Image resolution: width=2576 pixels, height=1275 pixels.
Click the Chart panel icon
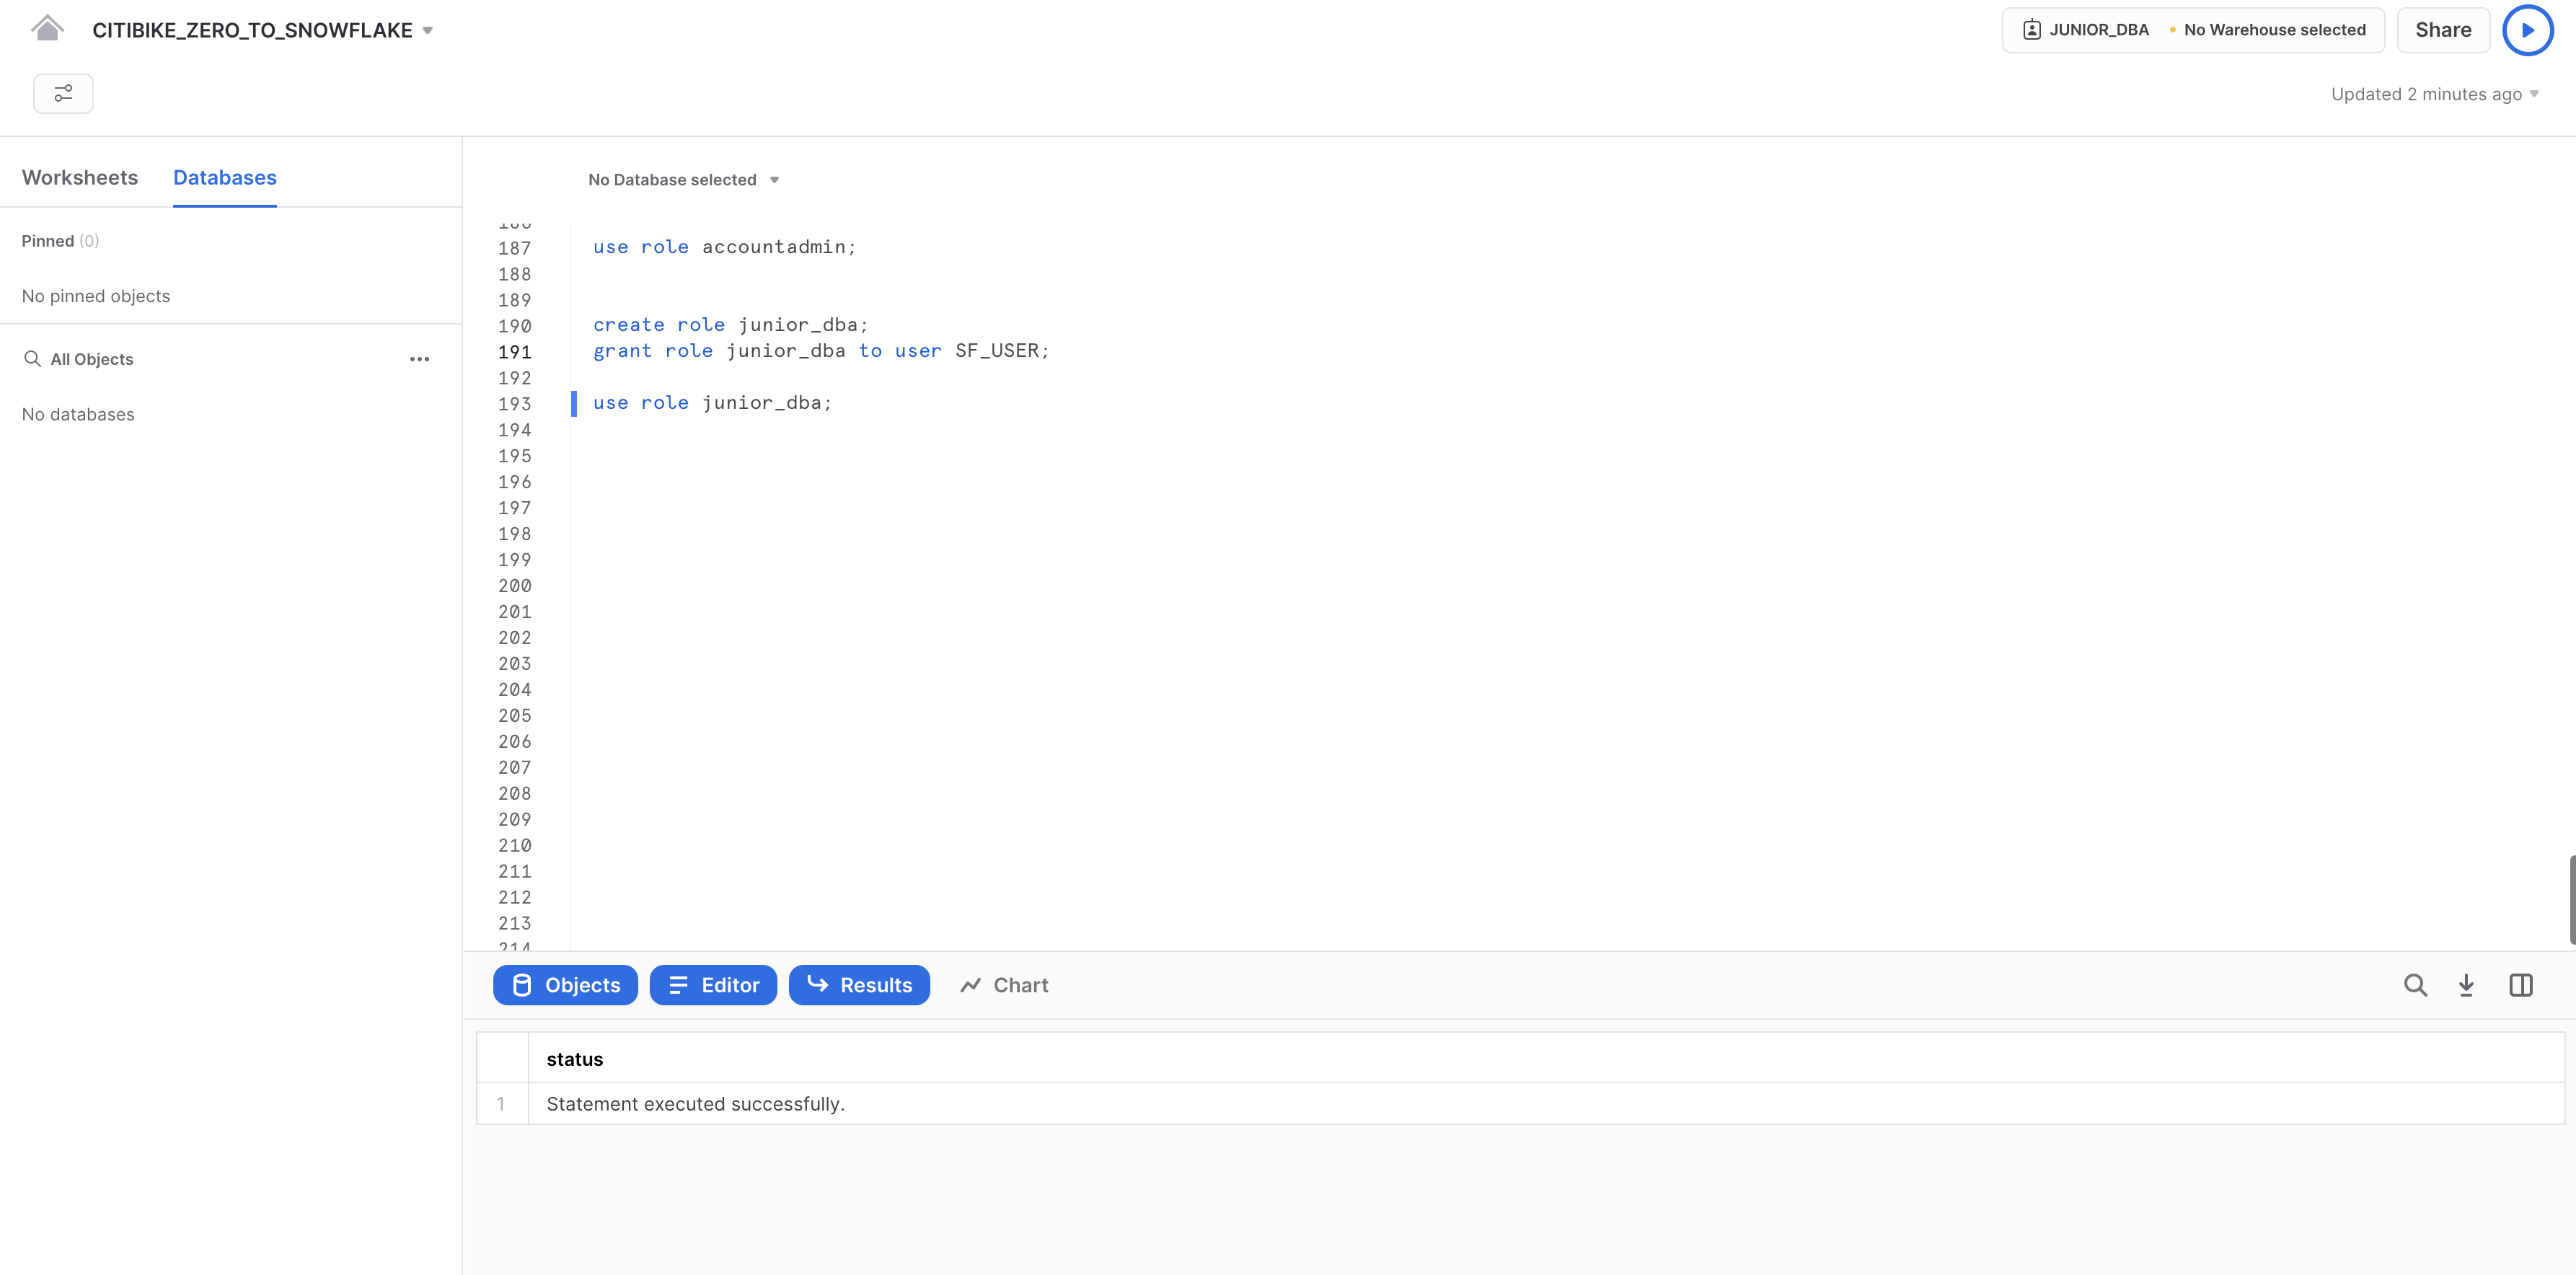pos(1005,984)
